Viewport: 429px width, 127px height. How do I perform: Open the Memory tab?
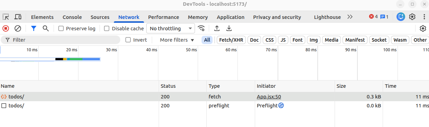[x=198, y=17]
